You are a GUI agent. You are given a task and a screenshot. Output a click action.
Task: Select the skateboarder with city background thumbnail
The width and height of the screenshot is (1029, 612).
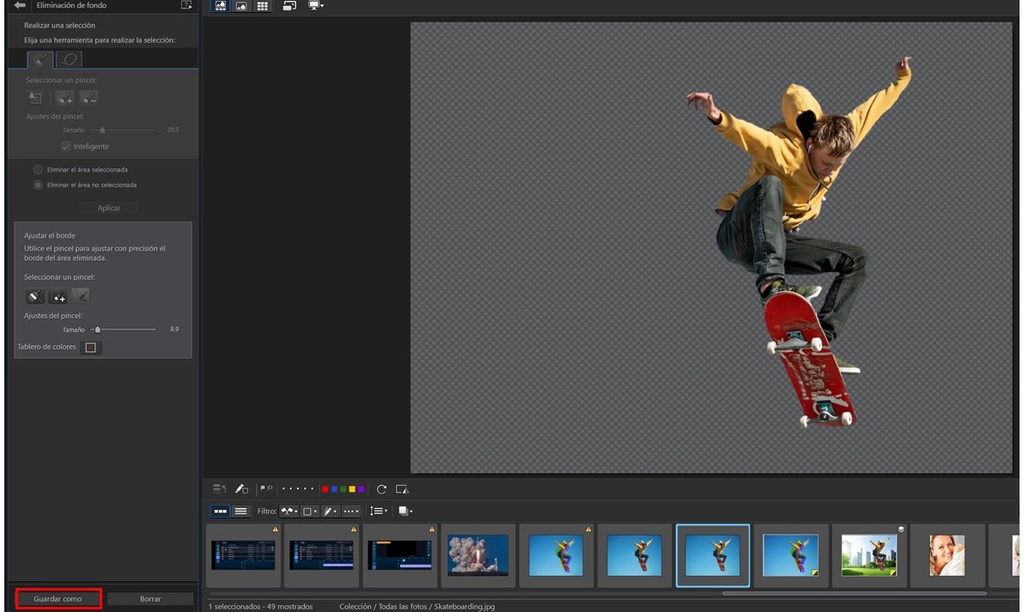[x=869, y=555]
